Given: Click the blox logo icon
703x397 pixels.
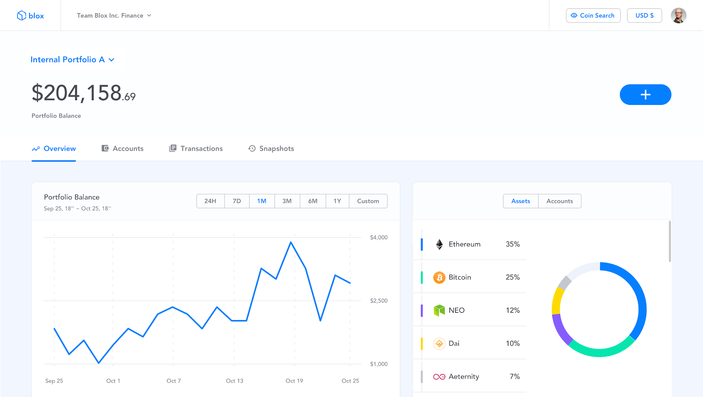Looking at the screenshot, I should 22,16.
